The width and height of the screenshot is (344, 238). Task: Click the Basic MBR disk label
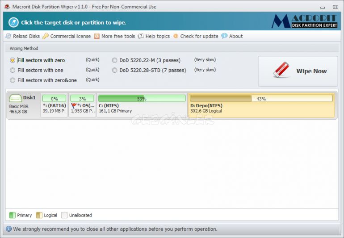pos(19,106)
